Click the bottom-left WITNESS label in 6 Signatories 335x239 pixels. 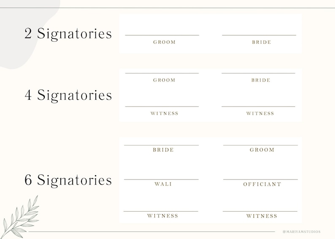coord(162,216)
